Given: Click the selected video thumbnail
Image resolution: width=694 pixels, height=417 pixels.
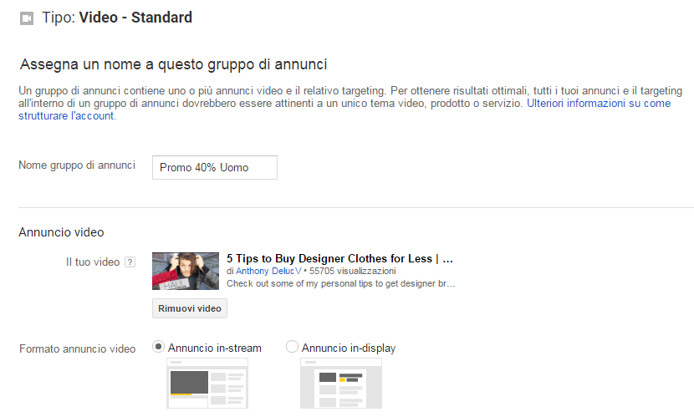Looking at the screenshot, I should pos(185,271).
